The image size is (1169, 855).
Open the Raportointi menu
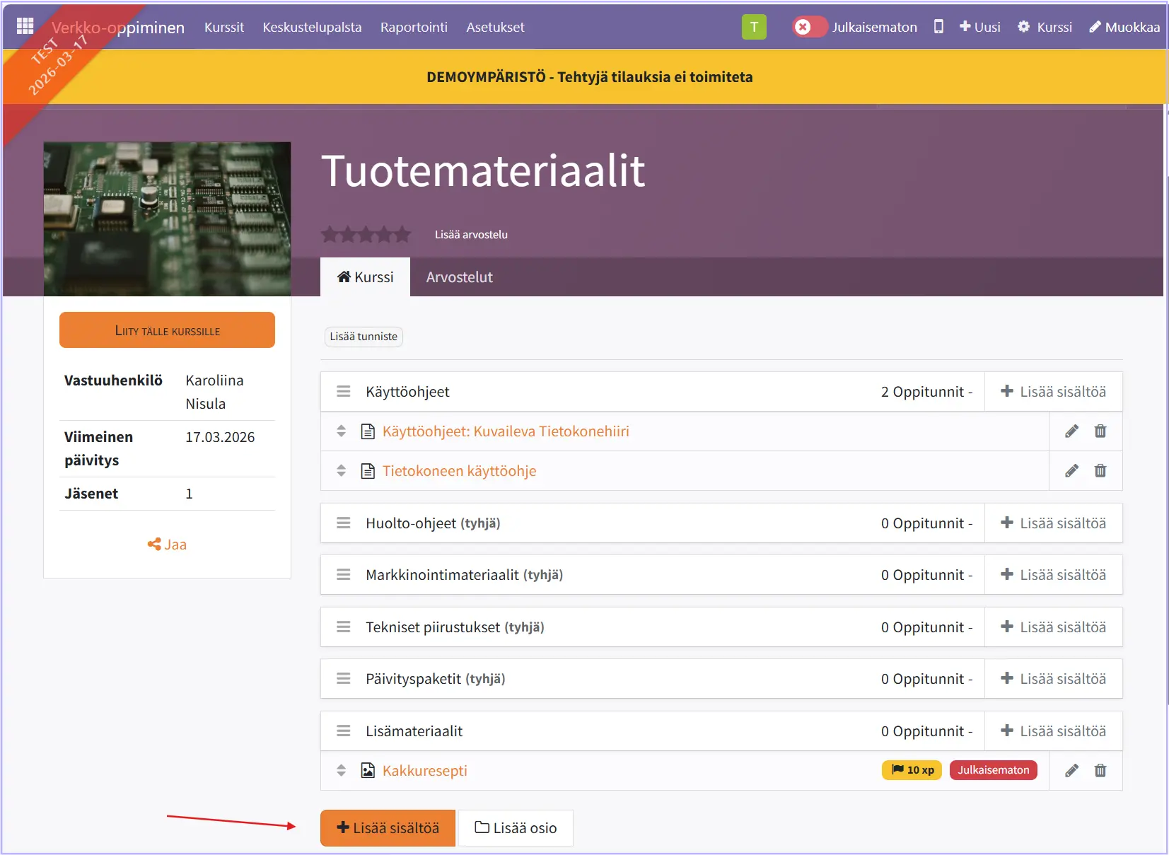coord(414,27)
